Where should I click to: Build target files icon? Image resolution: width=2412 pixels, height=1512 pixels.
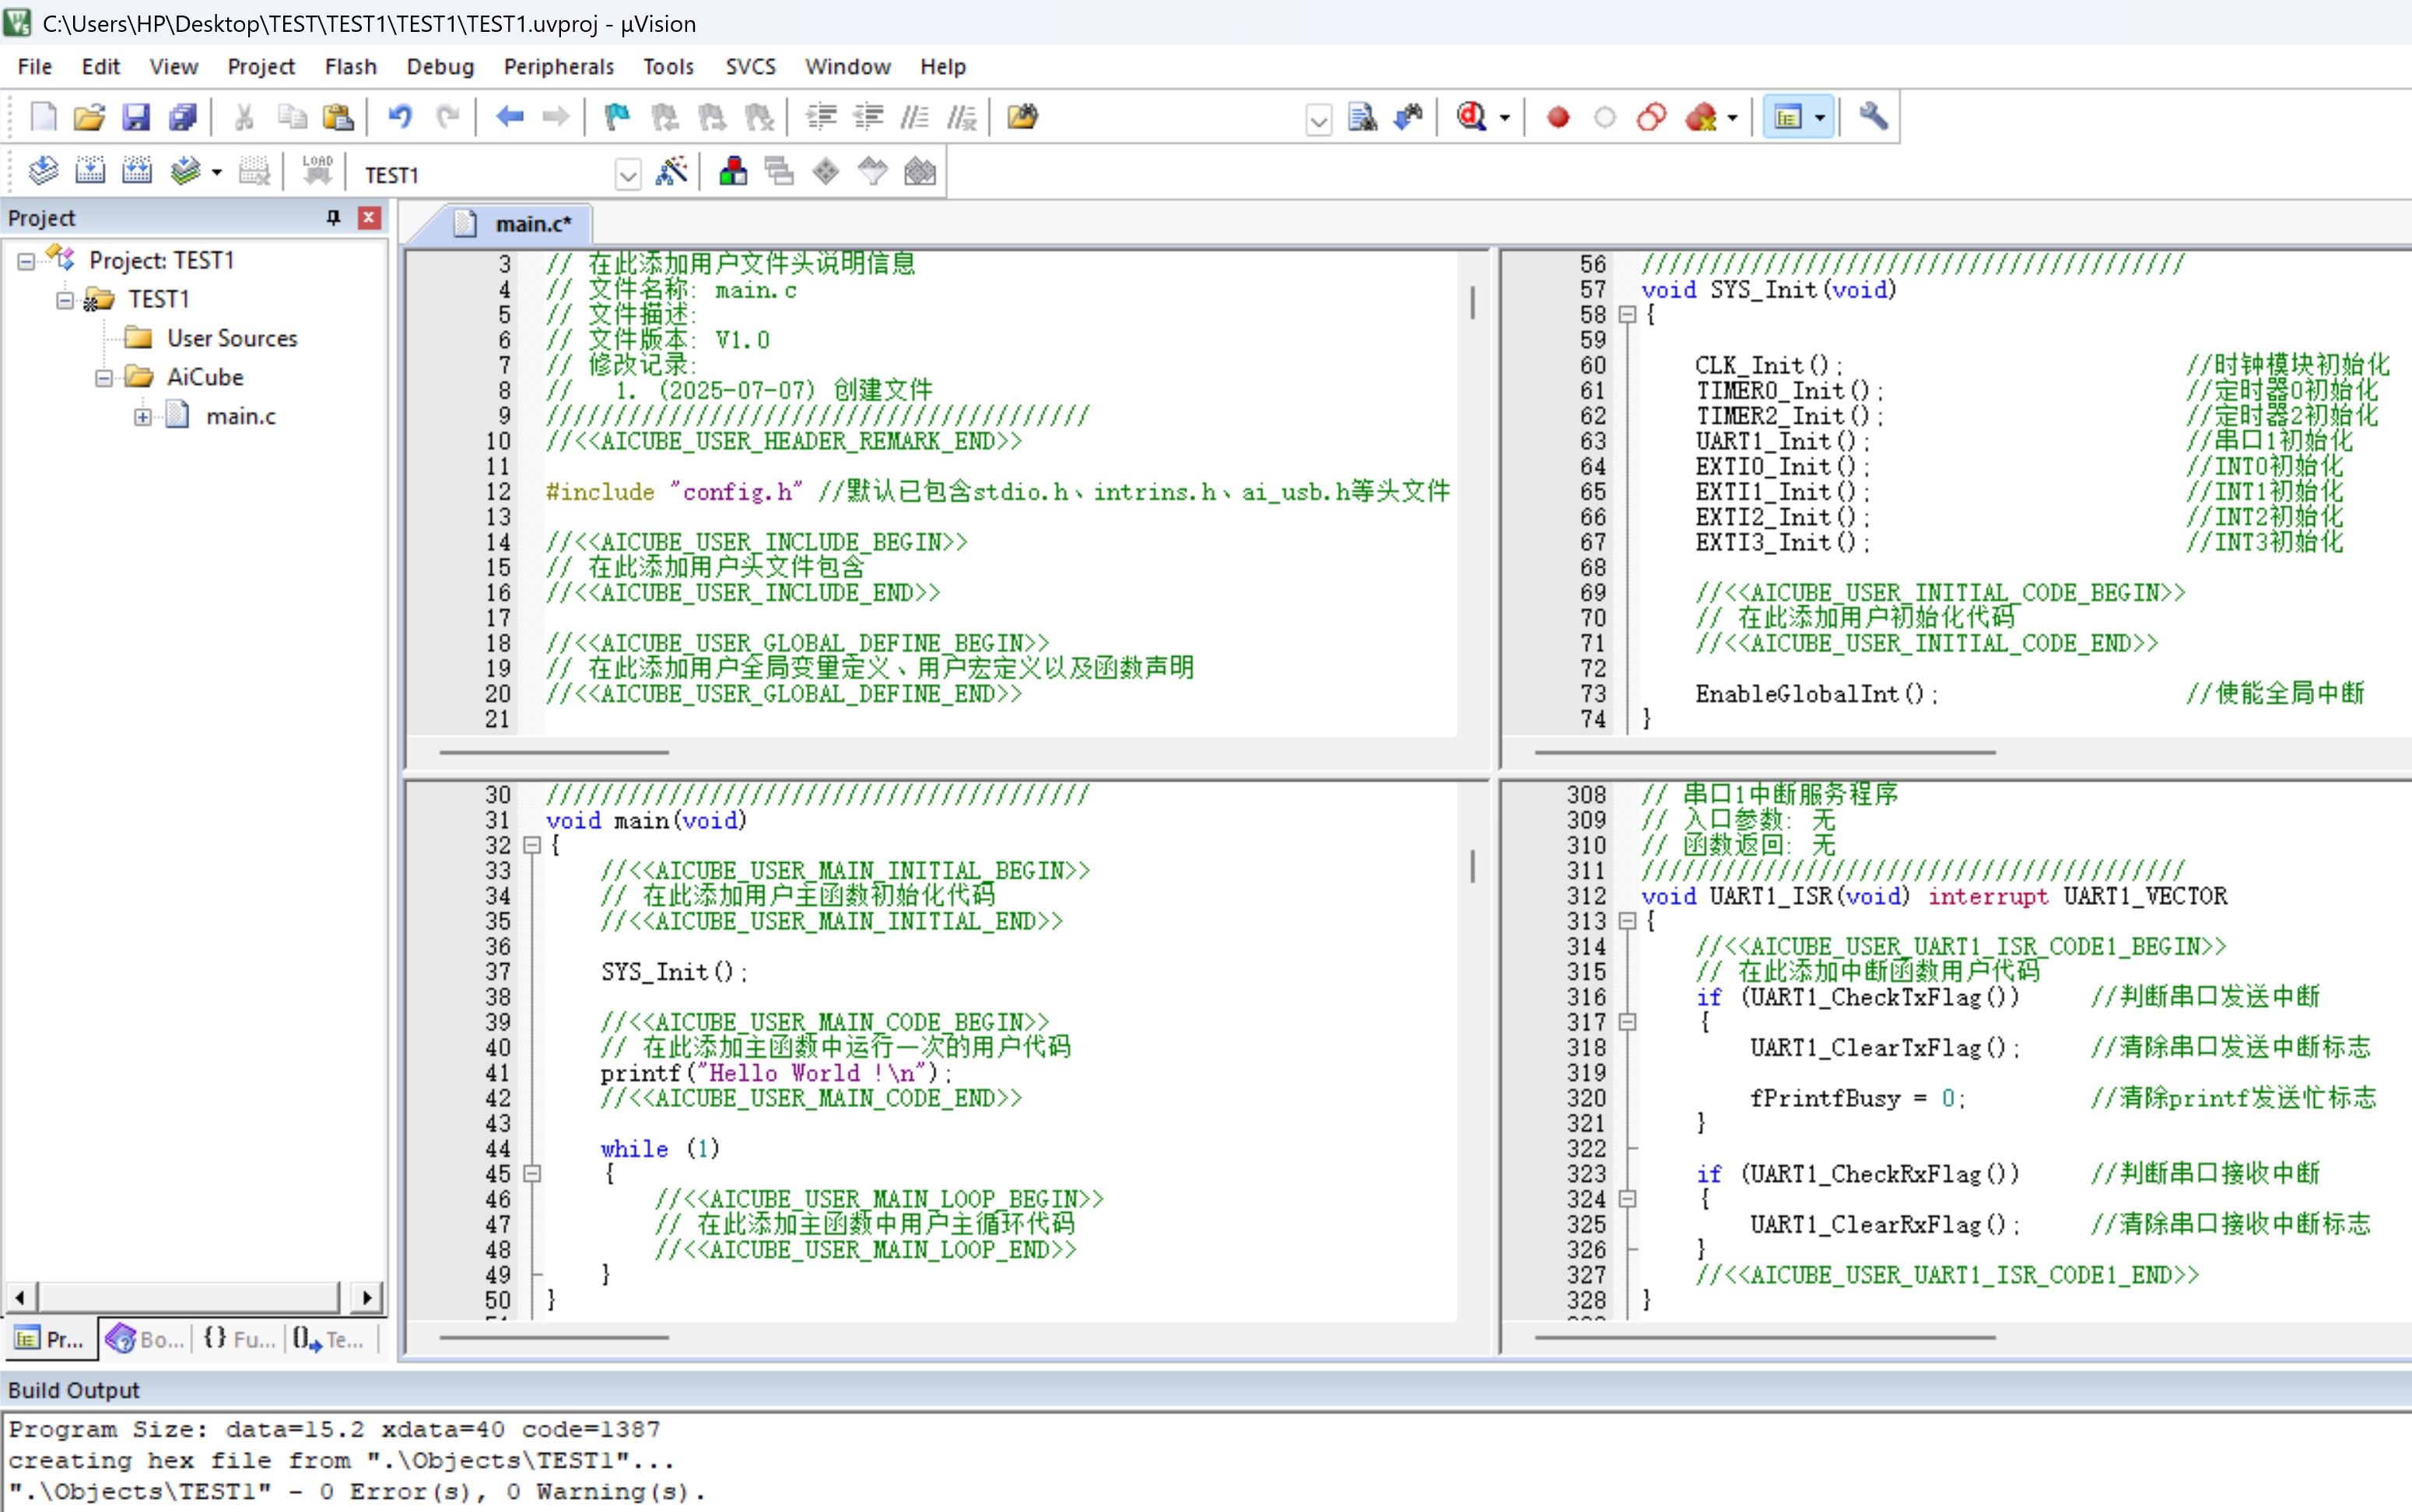[x=90, y=172]
